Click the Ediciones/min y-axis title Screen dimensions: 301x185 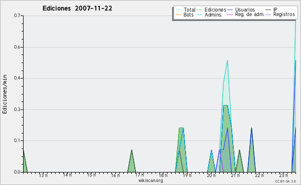(x=5, y=94)
